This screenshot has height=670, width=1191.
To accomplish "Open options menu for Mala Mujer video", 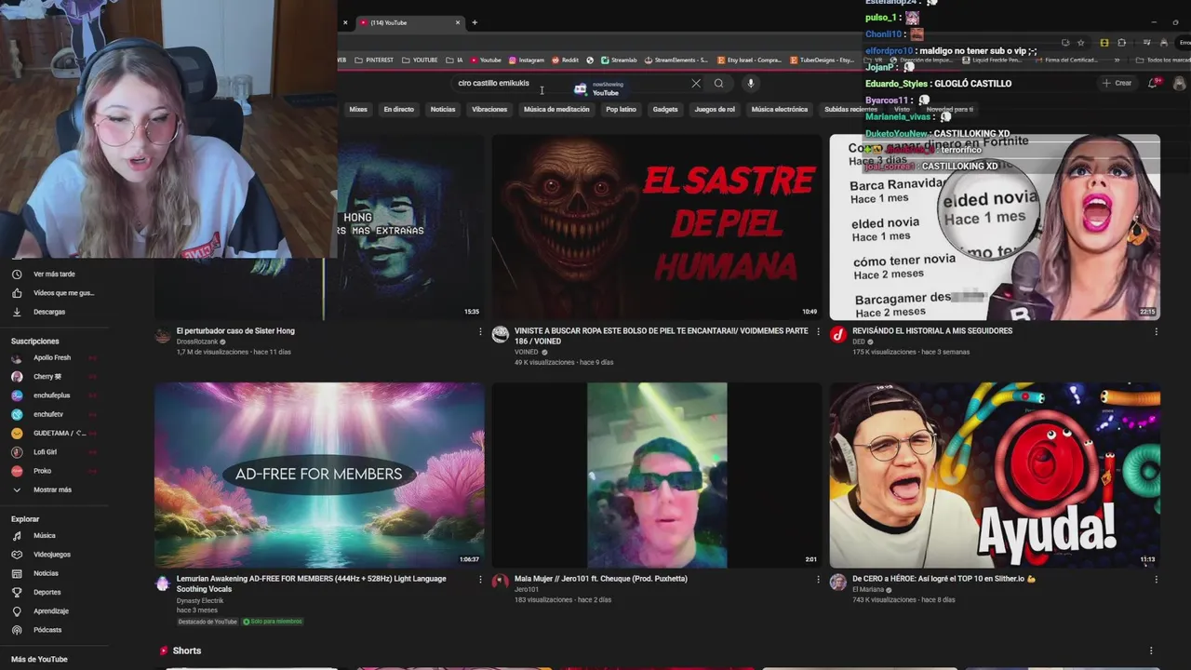I will click(x=819, y=579).
